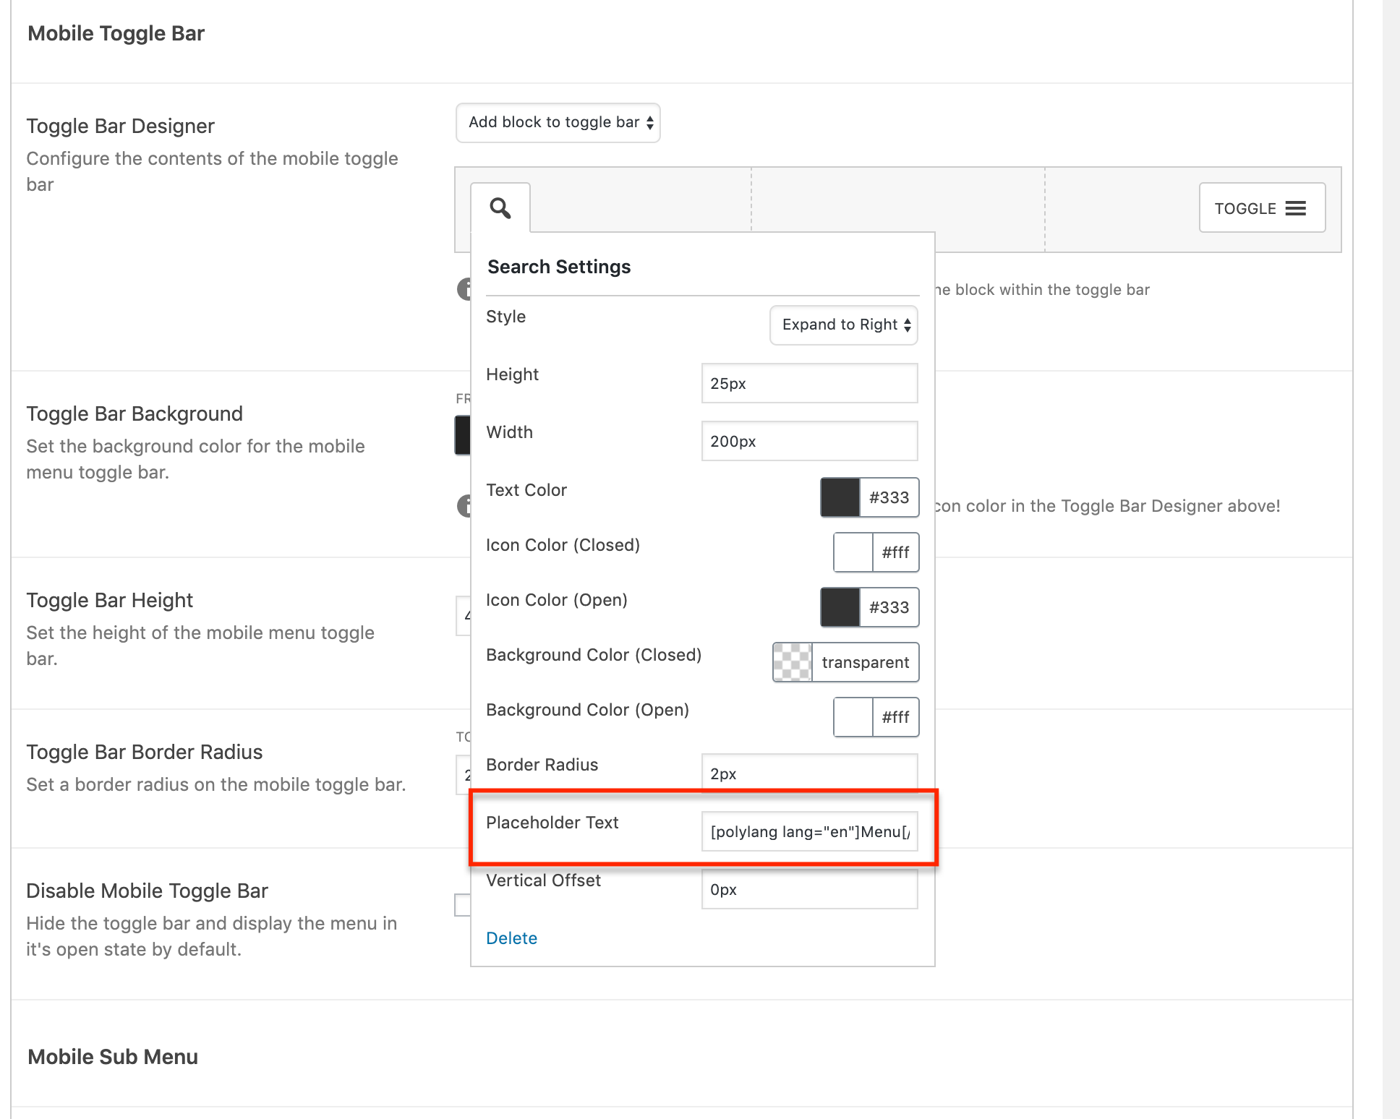
Task: Focus the Placeholder Text input field
Action: 809,831
